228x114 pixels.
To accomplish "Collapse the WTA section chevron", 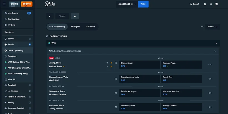I will pyautogui.click(x=216, y=43).
